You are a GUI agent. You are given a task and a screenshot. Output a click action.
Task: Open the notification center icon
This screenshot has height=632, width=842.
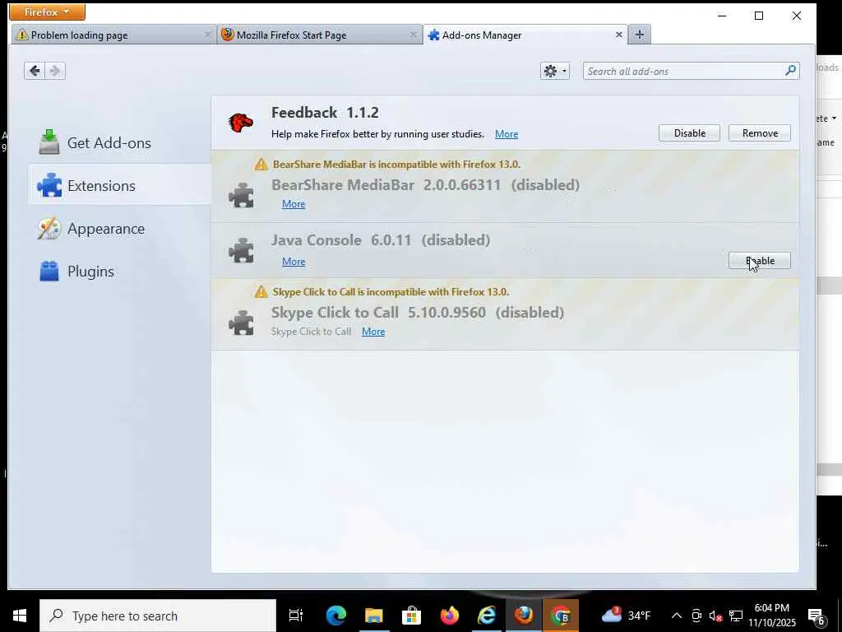click(817, 616)
